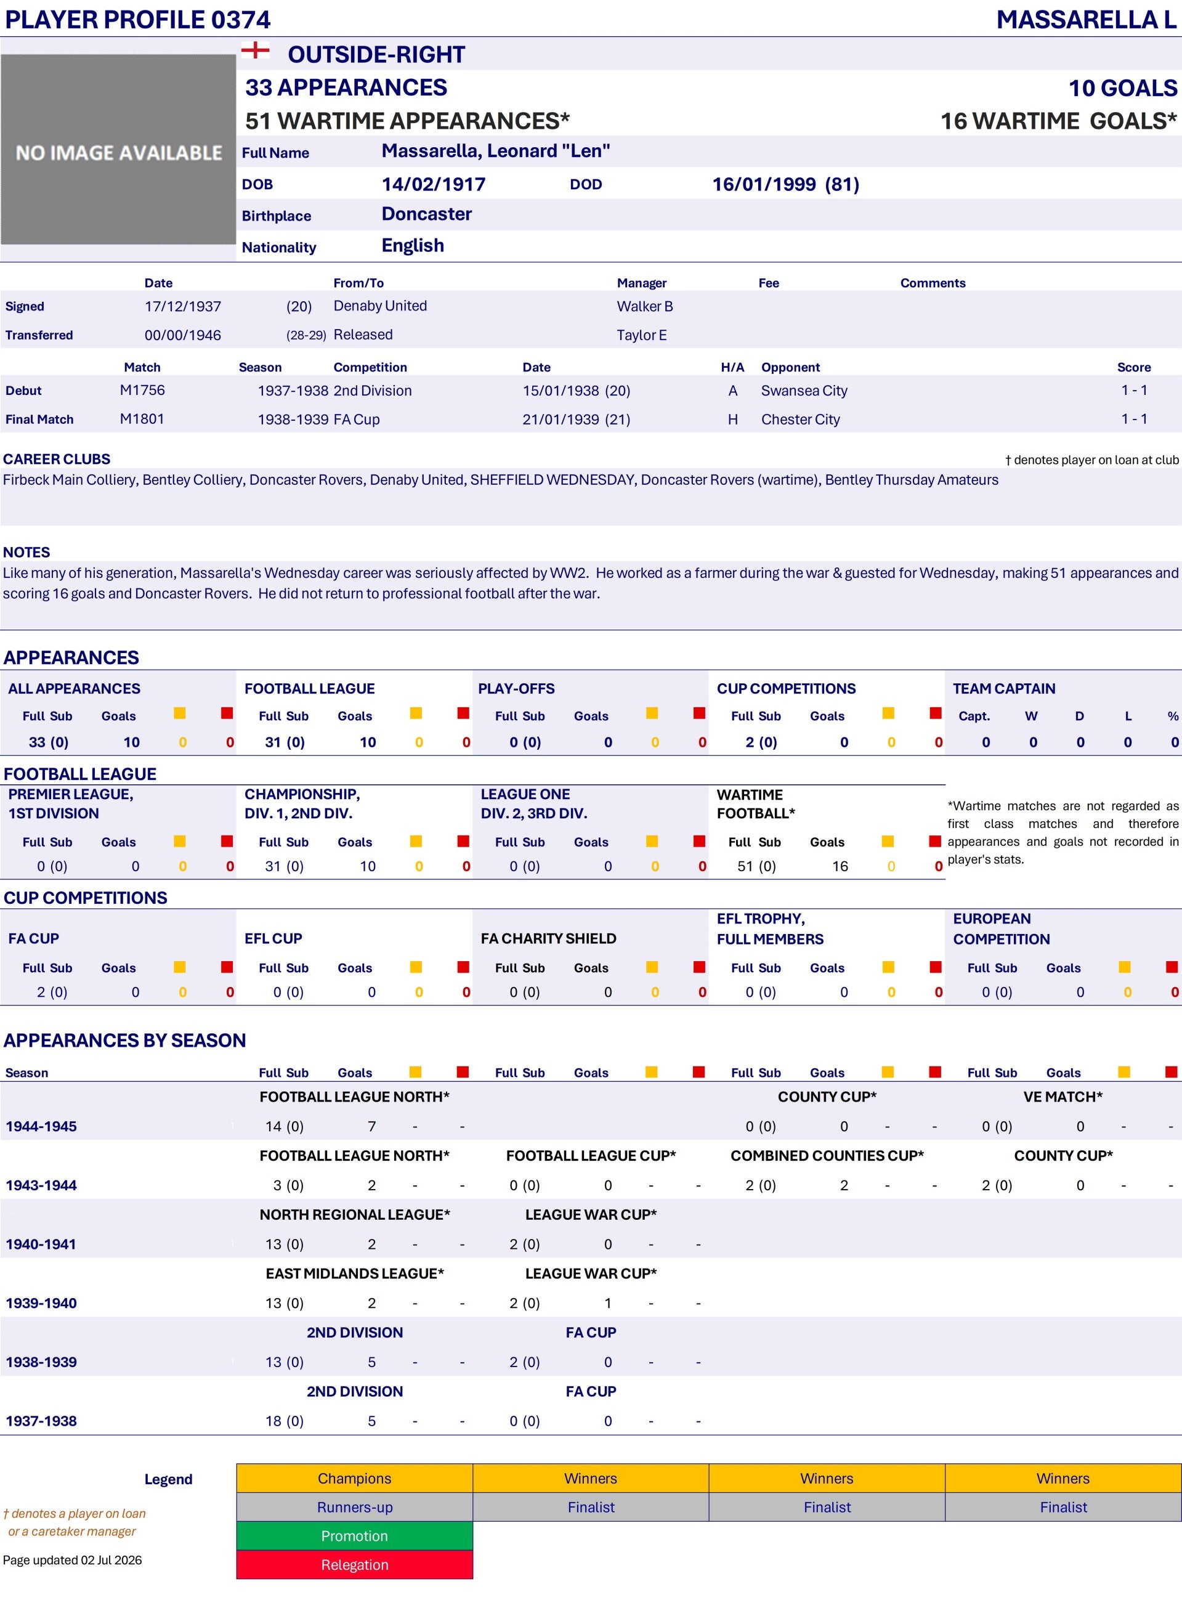Click red card icon under All Appearances
The height and width of the screenshot is (1608, 1182).
click(227, 713)
